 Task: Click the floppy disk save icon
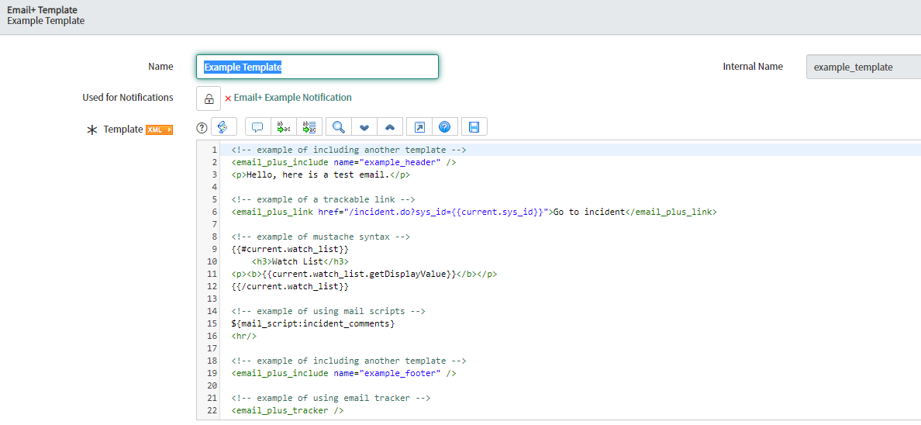tap(474, 127)
